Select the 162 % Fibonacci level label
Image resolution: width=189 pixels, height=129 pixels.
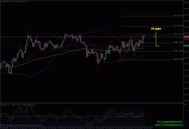point(178,15)
